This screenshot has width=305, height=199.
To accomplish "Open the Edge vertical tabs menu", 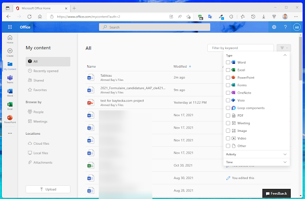I will pos(8,8).
